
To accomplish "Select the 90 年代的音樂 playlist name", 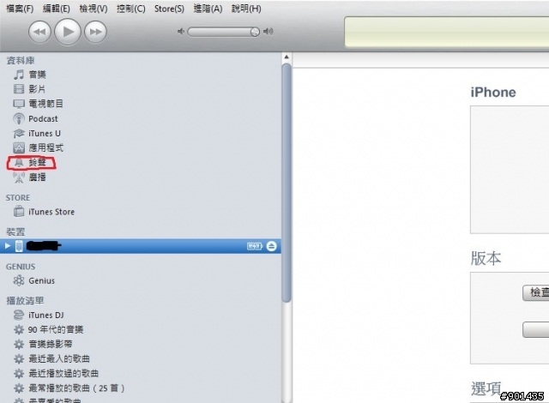I will pos(56,329).
